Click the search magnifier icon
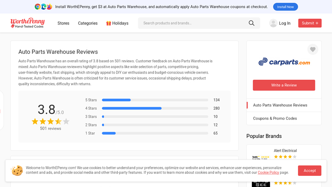 pos(251,23)
